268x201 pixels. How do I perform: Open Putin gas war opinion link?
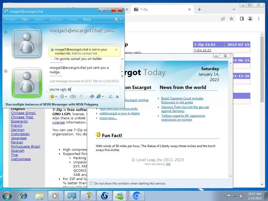(x=185, y=109)
